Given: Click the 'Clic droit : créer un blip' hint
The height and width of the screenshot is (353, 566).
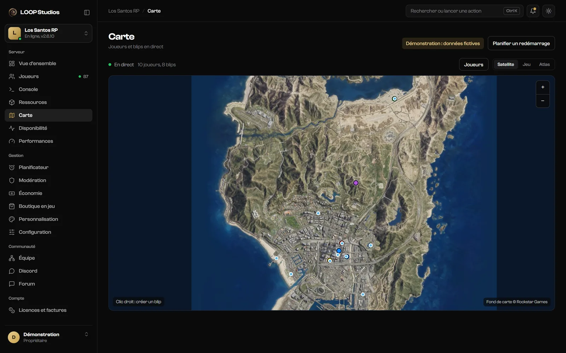Looking at the screenshot, I should pyautogui.click(x=138, y=302).
